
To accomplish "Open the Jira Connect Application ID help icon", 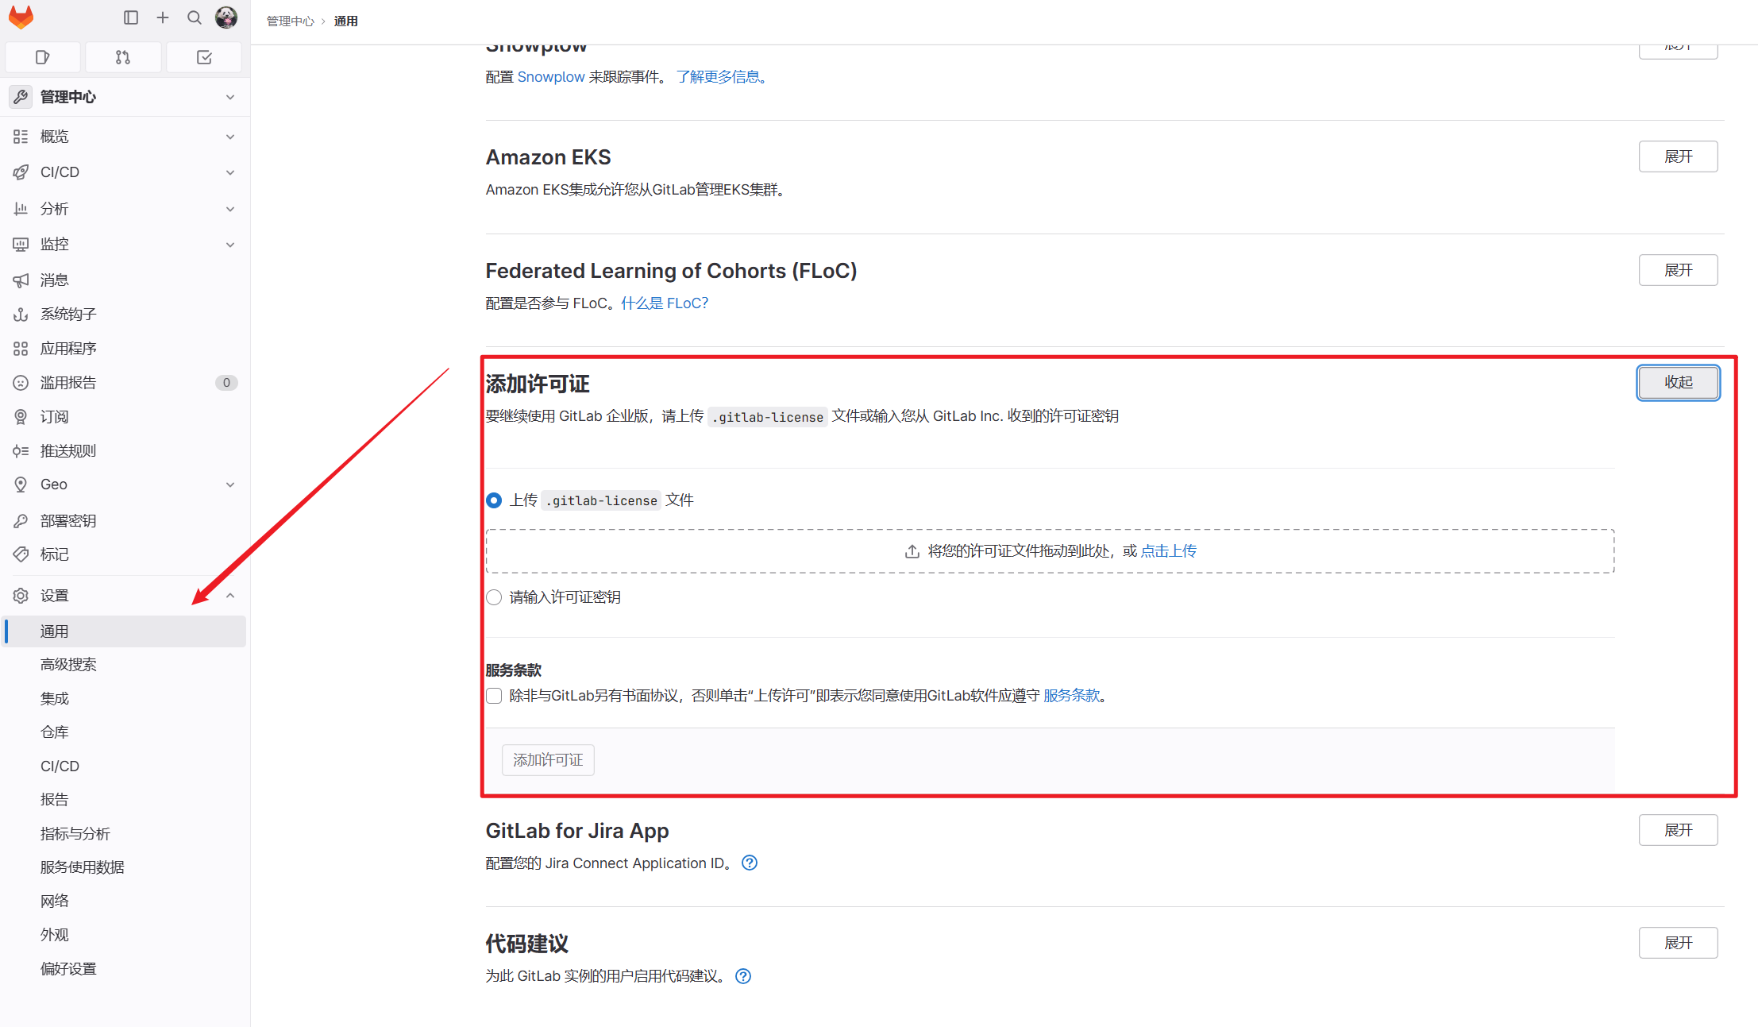I will pyautogui.click(x=750, y=863).
